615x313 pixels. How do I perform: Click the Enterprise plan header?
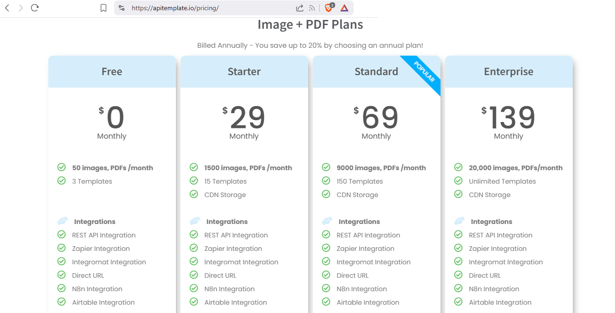click(509, 71)
